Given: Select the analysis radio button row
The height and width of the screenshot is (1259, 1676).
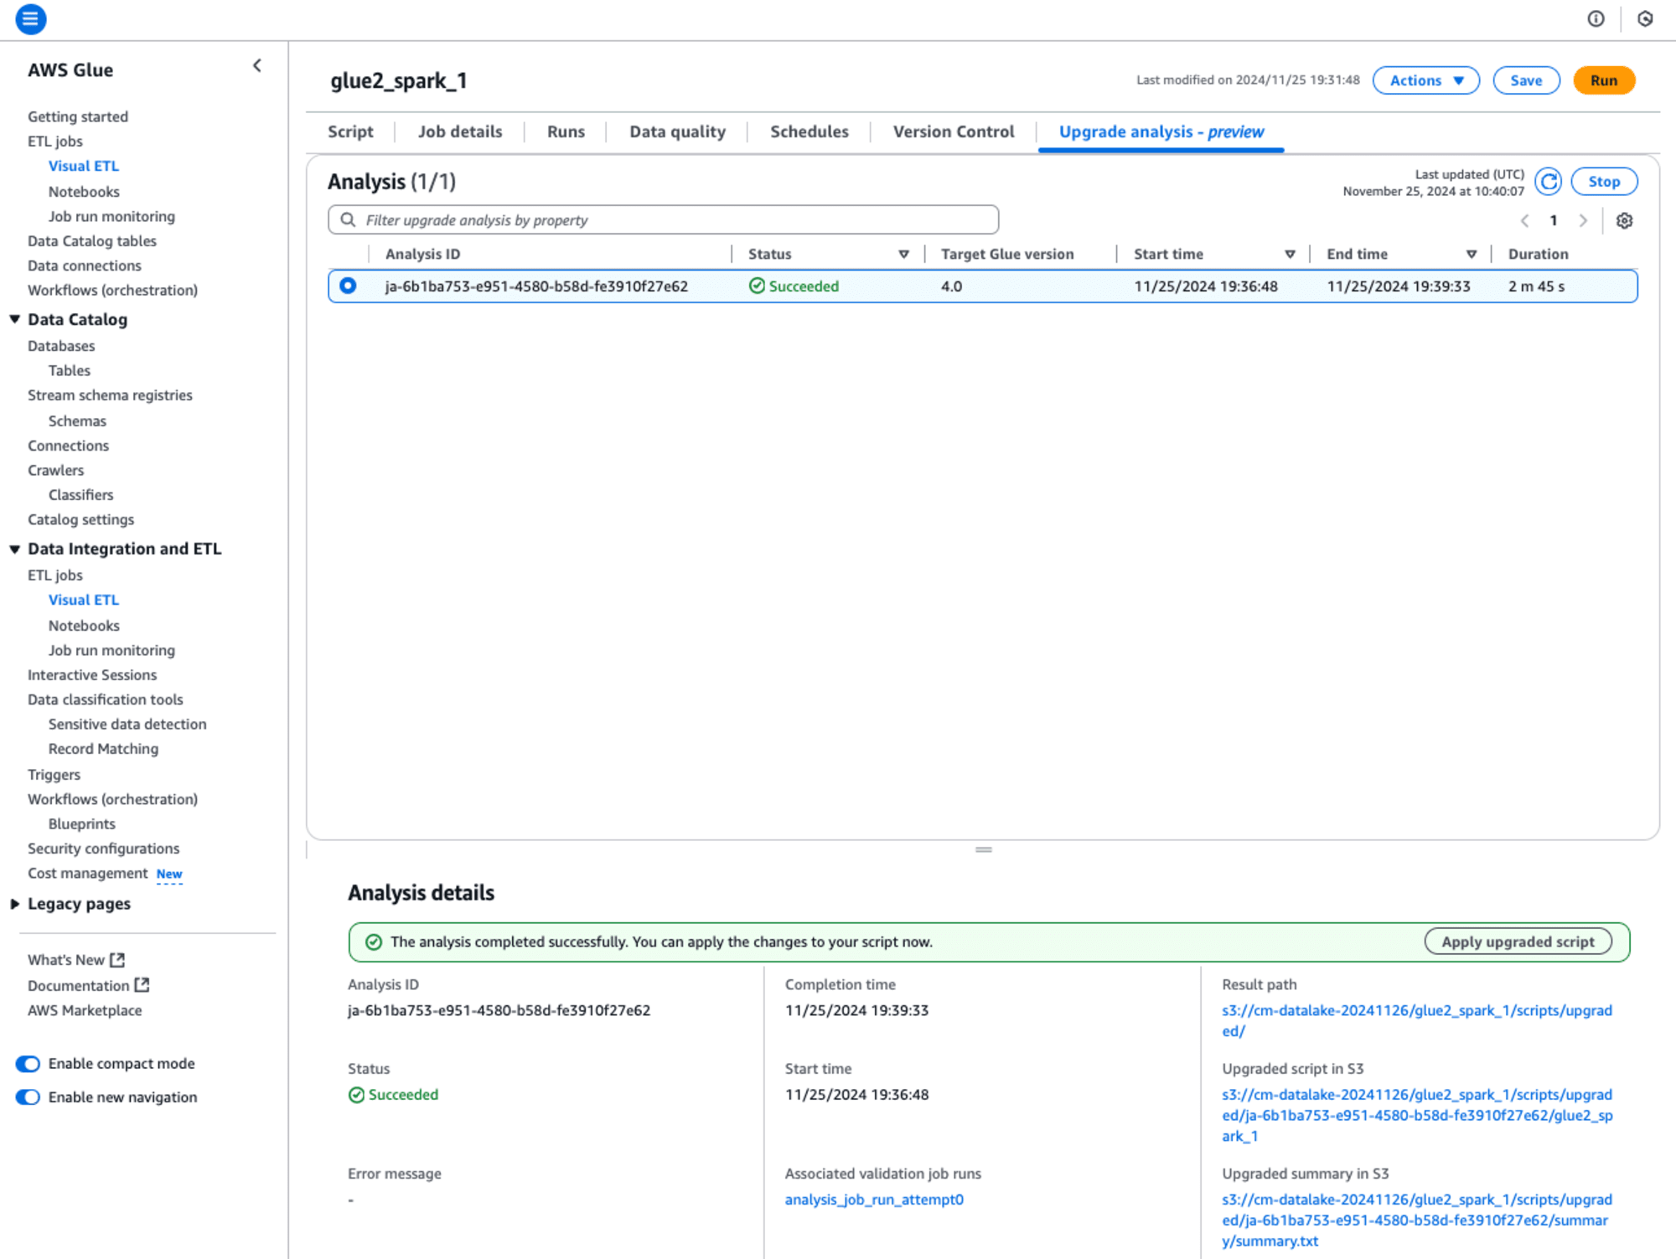Looking at the screenshot, I should coord(347,284).
